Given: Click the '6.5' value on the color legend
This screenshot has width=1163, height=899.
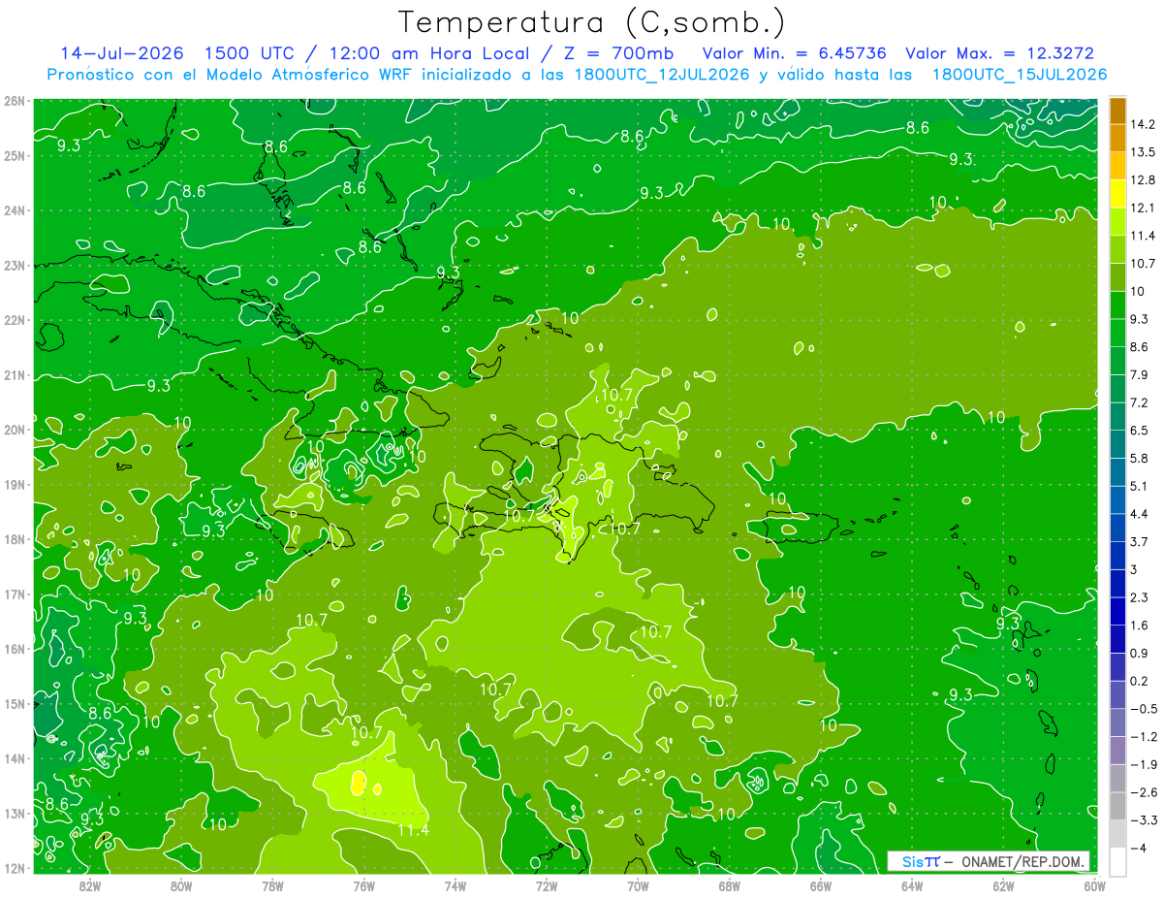Looking at the screenshot, I should [x=1140, y=430].
